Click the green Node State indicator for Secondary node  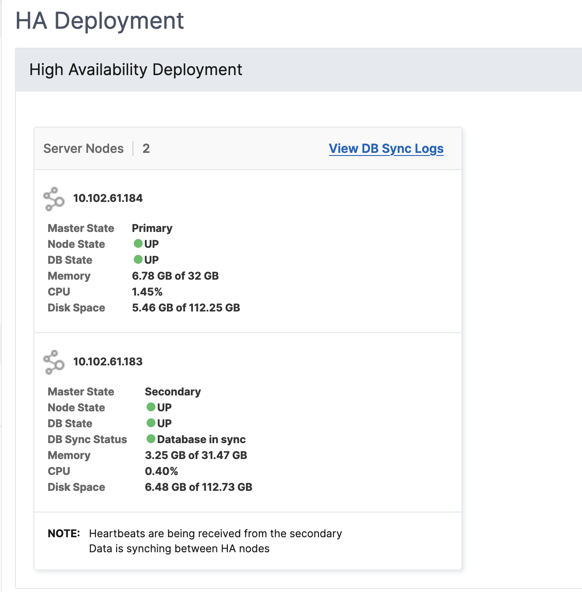coord(151,407)
